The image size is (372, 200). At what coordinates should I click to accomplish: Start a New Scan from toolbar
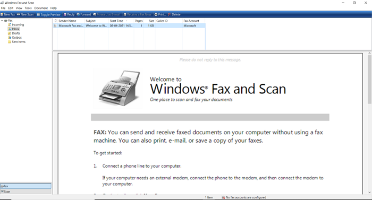[x=25, y=14]
